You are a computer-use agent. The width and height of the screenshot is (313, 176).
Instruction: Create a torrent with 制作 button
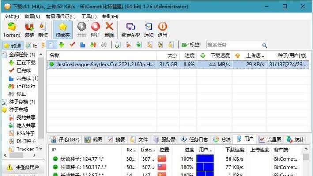[43, 30]
